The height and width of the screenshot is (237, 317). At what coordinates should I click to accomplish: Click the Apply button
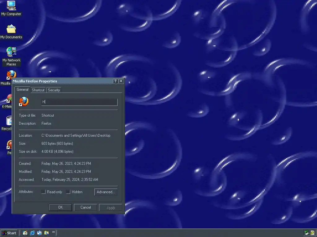click(111, 207)
